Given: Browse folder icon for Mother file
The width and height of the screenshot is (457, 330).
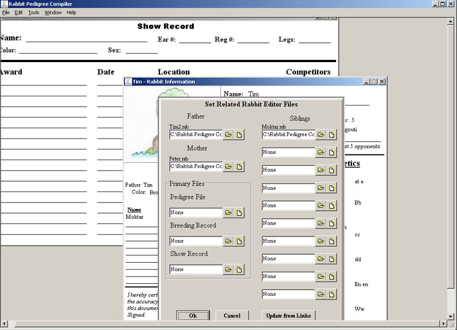Looking at the screenshot, I should pyautogui.click(x=228, y=166).
